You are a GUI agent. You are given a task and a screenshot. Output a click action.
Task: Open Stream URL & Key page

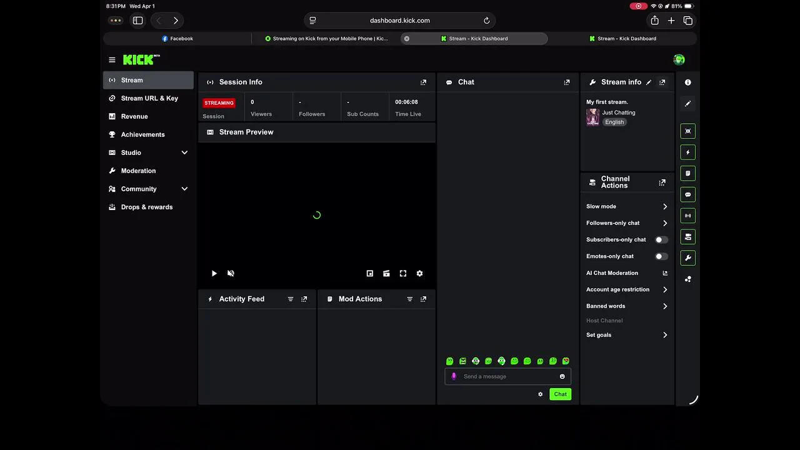[148, 98]
